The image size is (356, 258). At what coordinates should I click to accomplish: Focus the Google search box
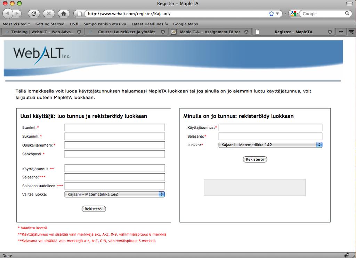pos(323,14)
